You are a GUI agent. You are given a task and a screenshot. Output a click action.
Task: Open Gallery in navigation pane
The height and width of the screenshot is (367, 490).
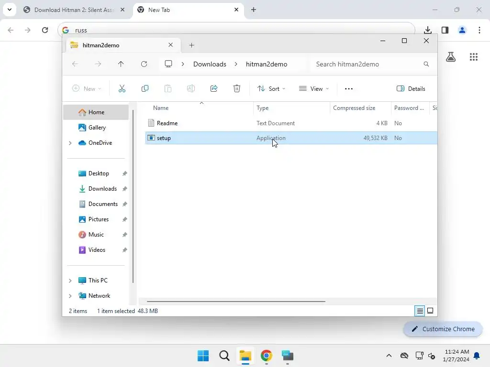click(x=96, y=127)
